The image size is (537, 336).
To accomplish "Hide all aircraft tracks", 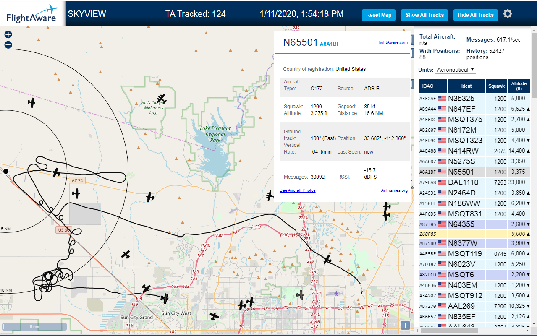I will point(476,15).
